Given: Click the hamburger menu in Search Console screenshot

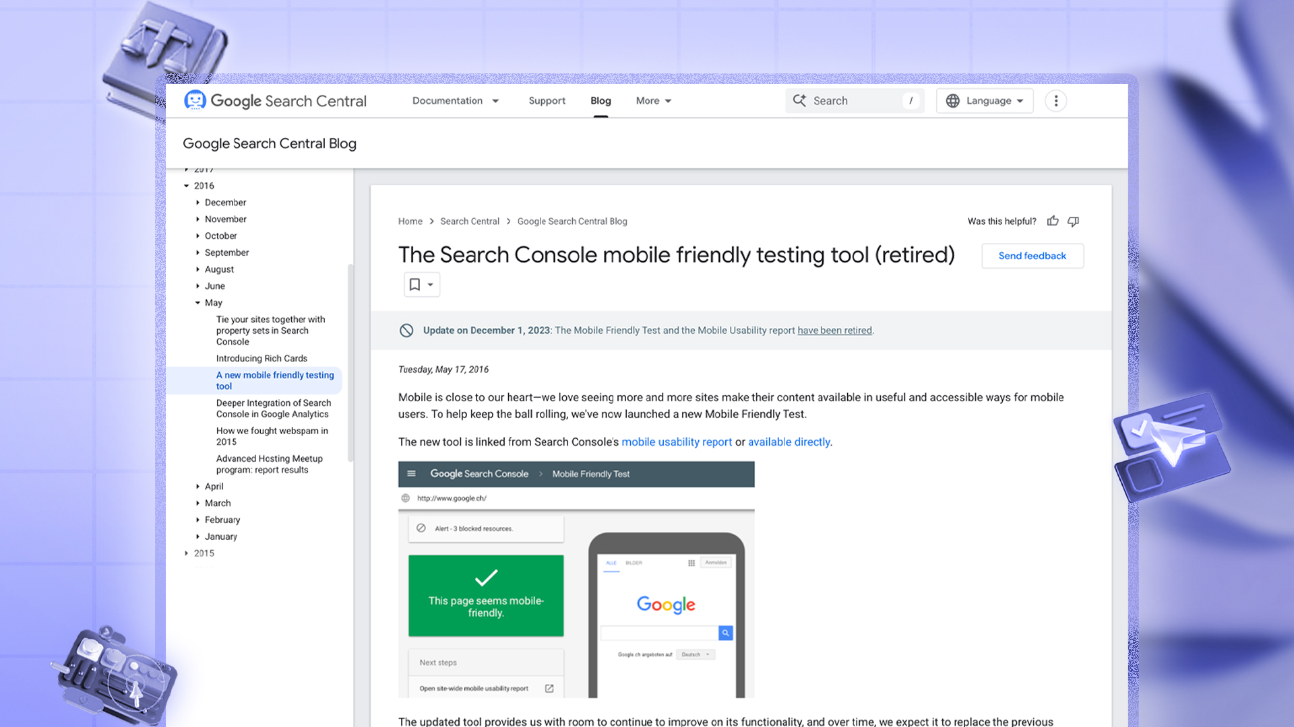Looking at the screenshot, I should click(x=411, y=474).
